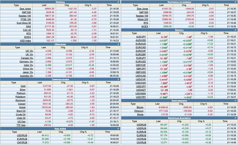
Task: Open the FTSE 100 index link
Action: click(x=26, y=19)
